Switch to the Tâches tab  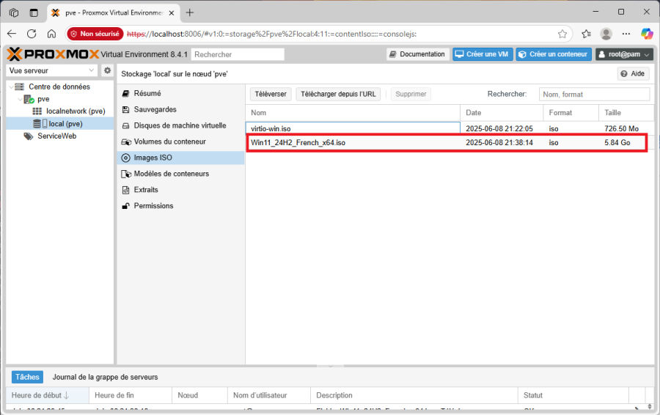click(x=27, y=377)
